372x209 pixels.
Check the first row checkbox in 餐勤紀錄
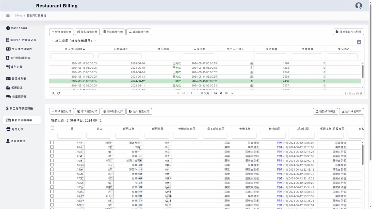tap(52, 142)
